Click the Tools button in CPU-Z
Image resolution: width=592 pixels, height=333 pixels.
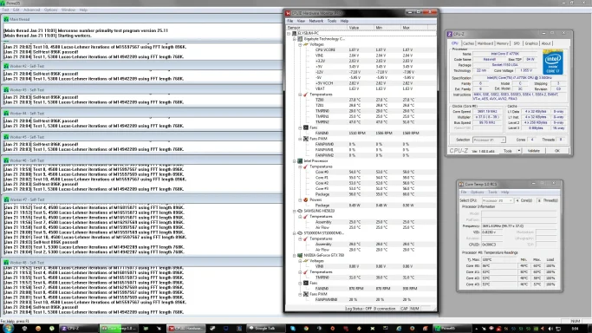[508, 151]
